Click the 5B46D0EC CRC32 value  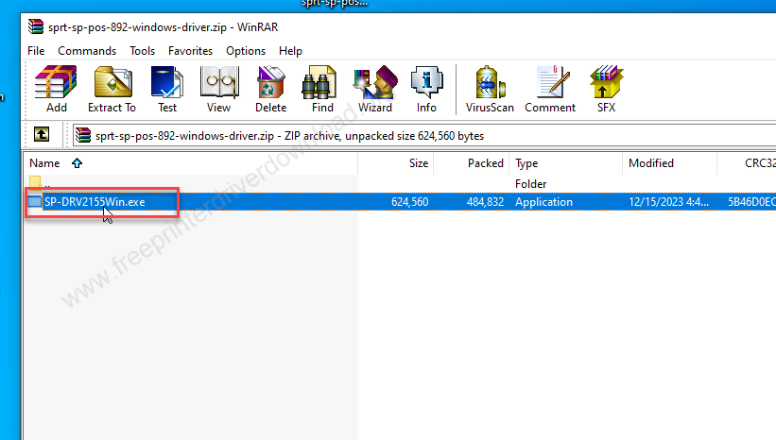[x=751, y=202]
